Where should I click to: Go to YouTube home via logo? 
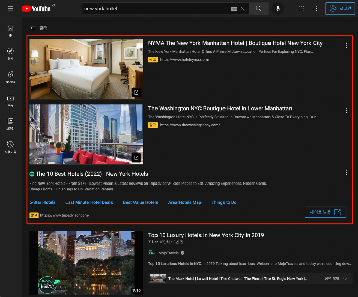(x=36, y=9)
